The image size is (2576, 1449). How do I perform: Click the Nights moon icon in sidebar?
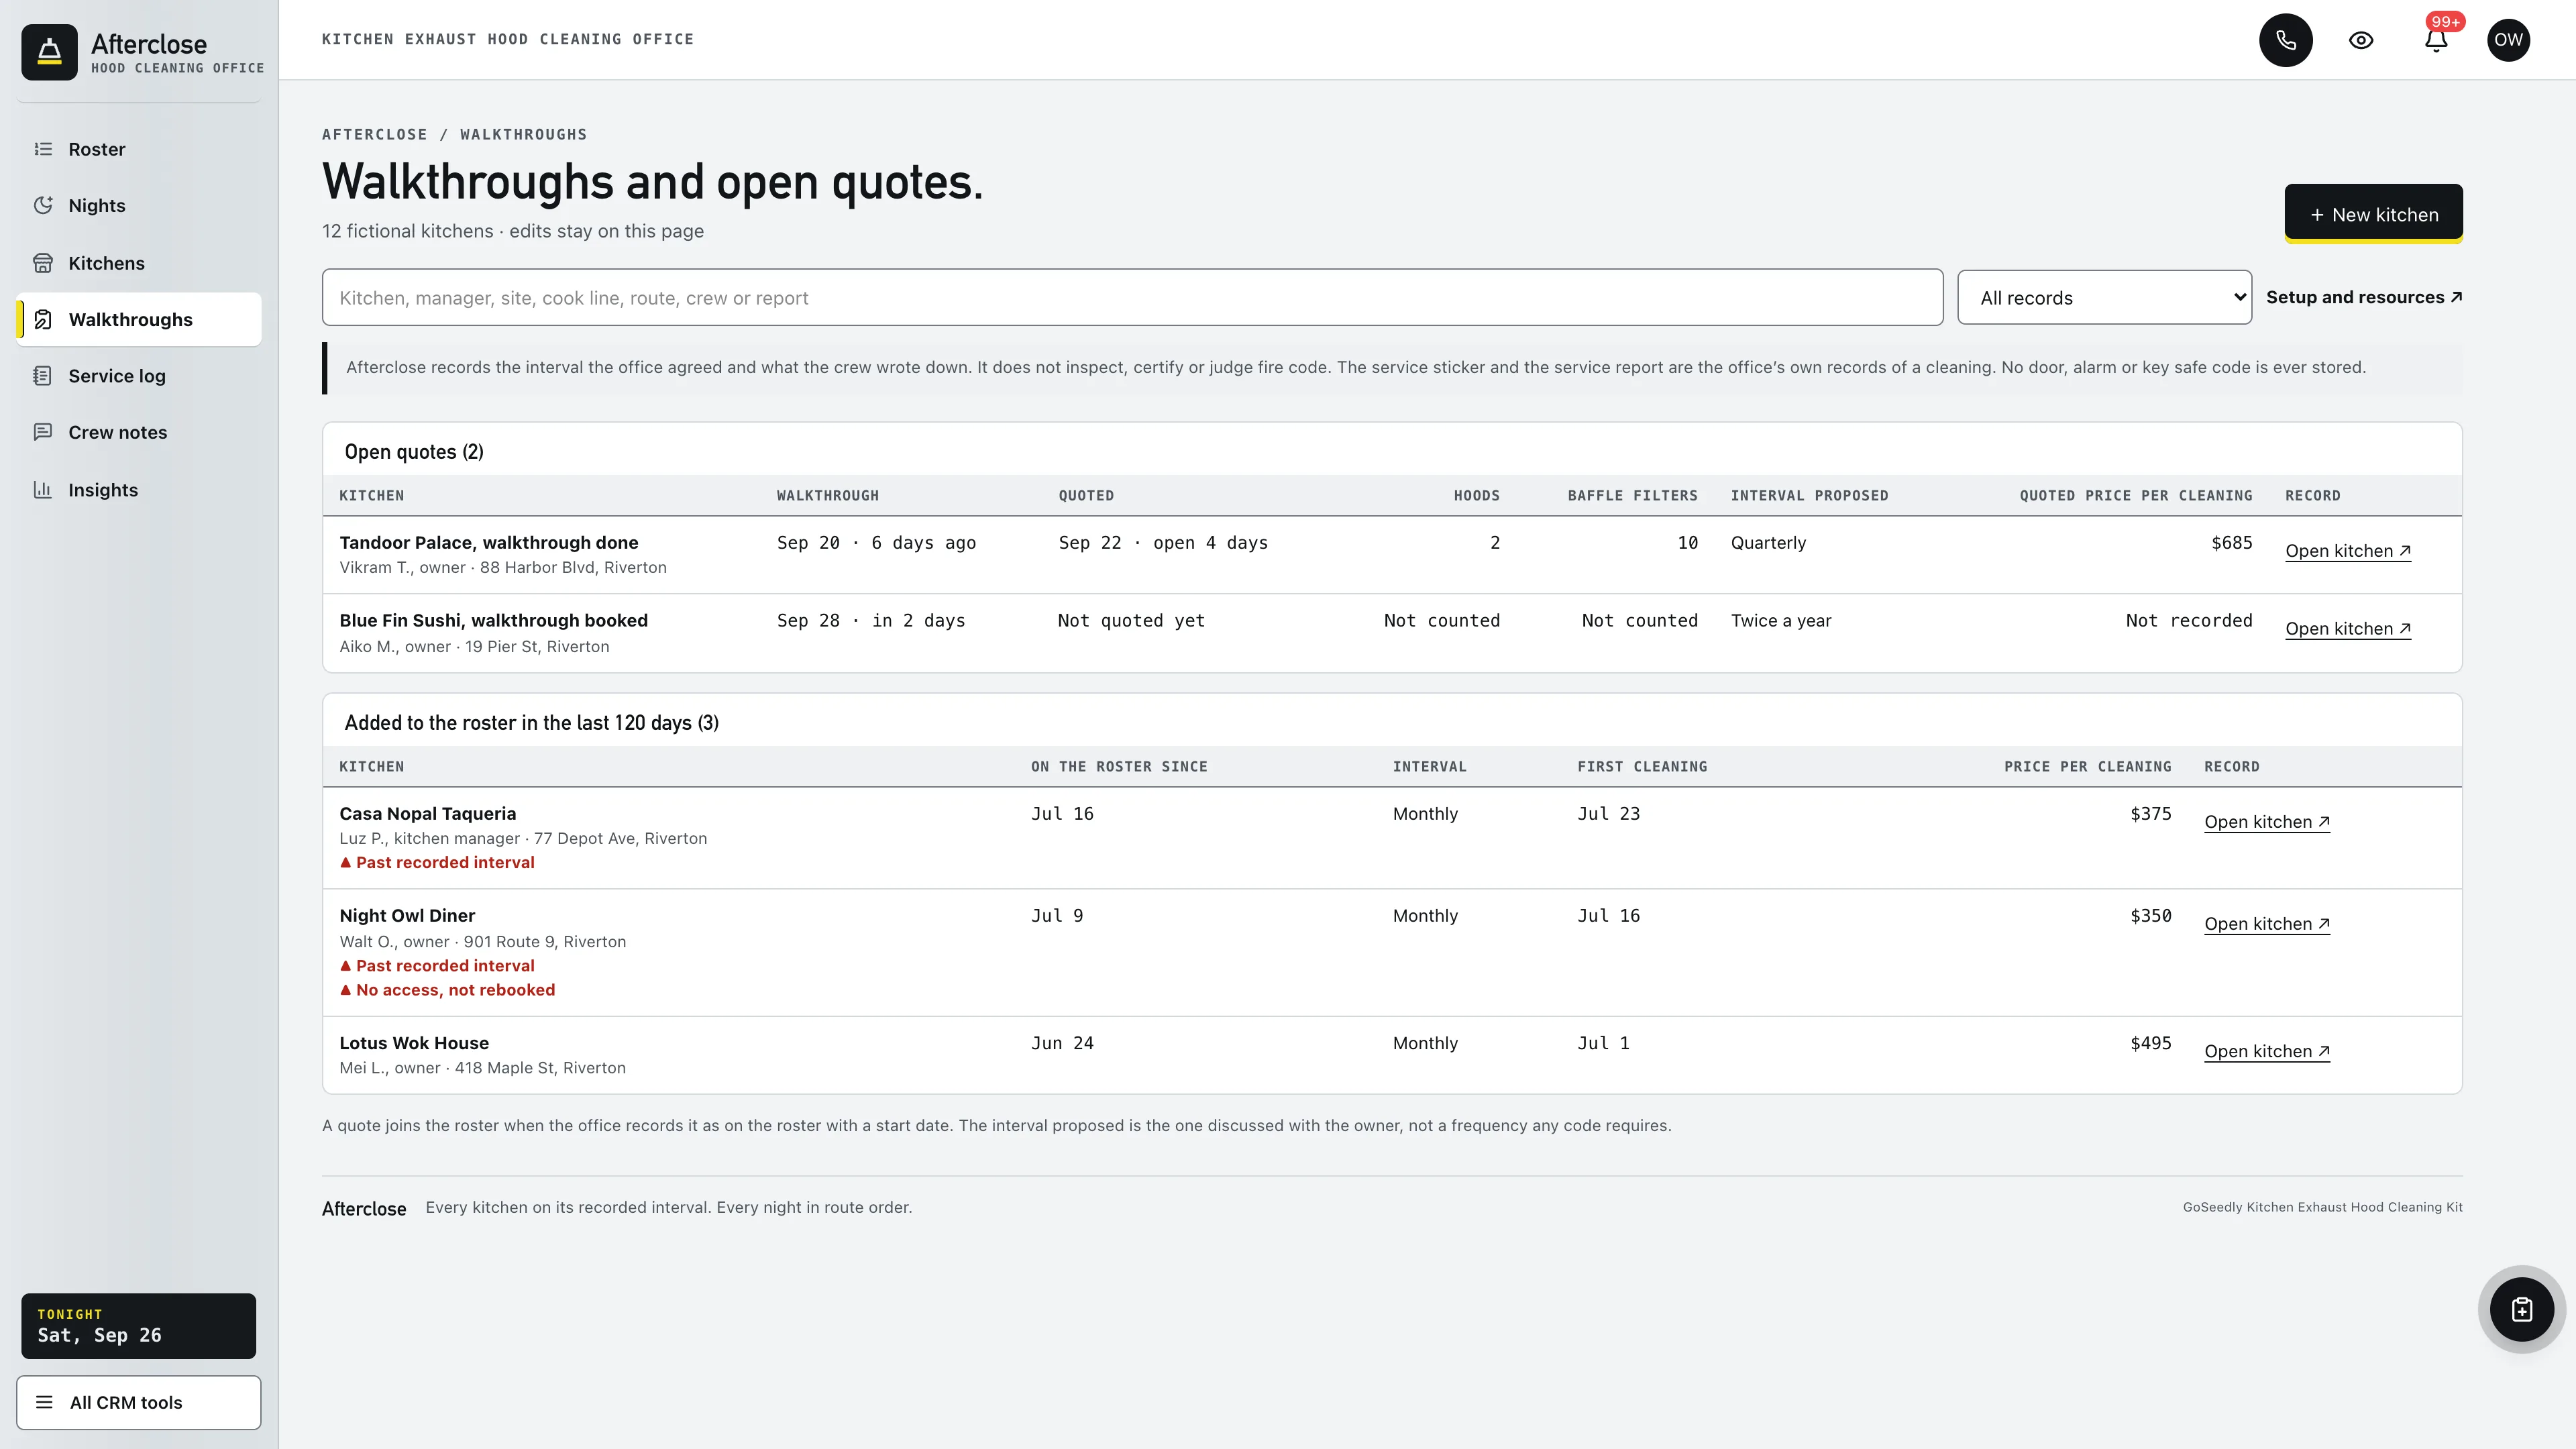(x=43, y=205)
